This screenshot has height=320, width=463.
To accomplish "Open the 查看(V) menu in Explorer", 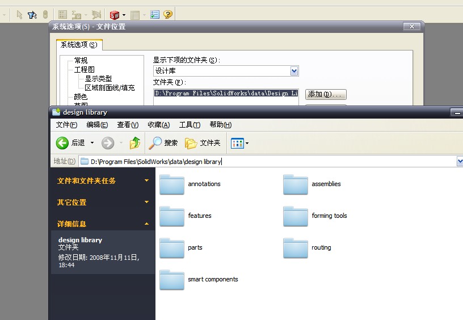I will point(128,125).
